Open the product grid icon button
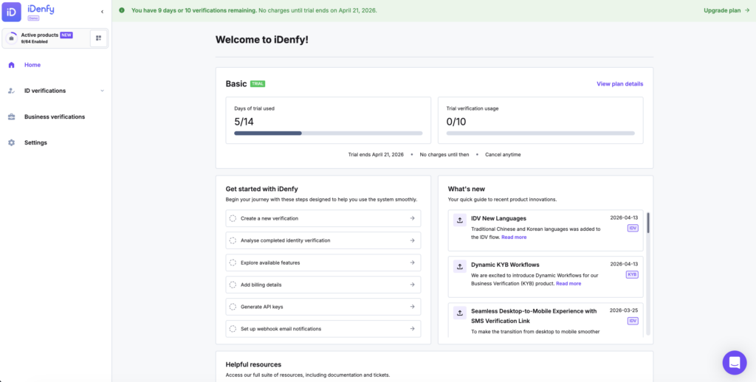 click(99, 38)
